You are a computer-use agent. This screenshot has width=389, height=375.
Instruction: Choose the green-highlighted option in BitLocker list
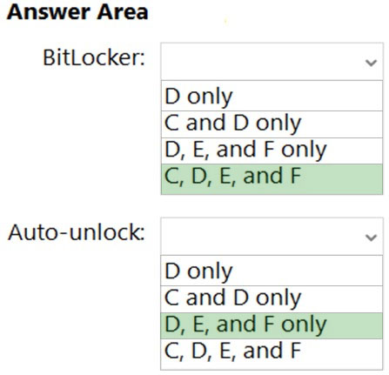point(272,179)
